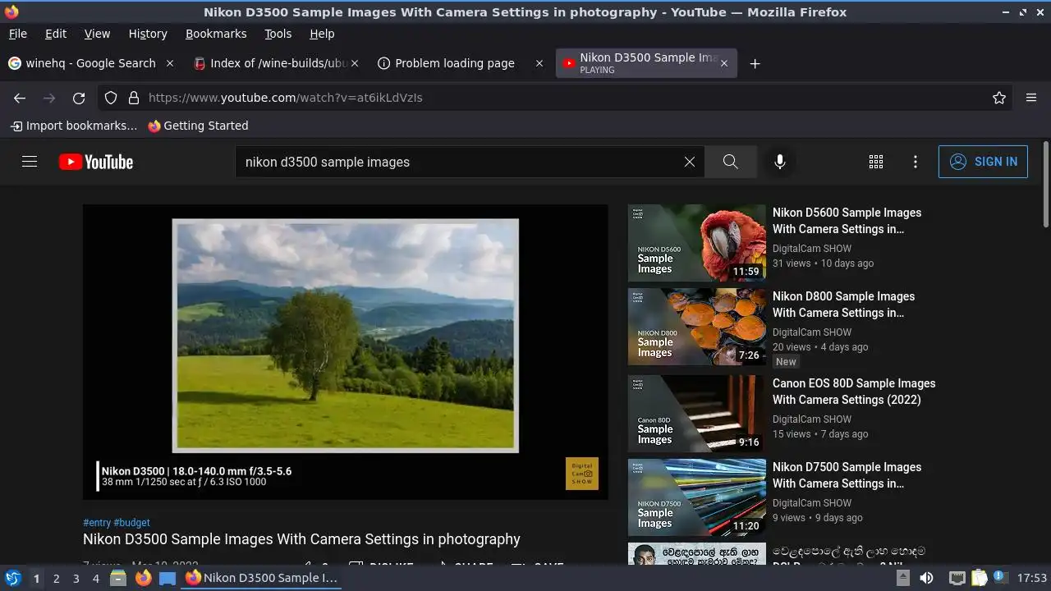
Task: Open the Bookmarks menu
Action: [216, 34]
